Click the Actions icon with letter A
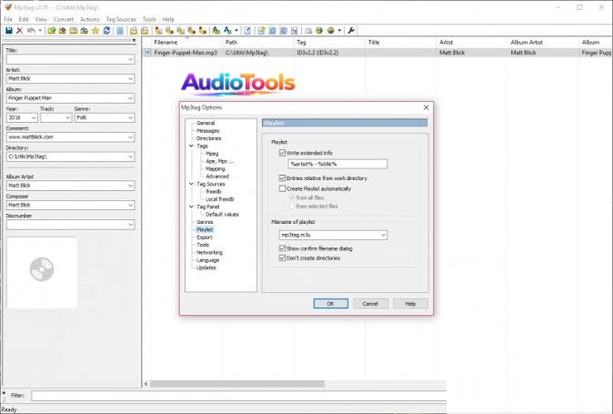613x414 pixels. (216, 31)
